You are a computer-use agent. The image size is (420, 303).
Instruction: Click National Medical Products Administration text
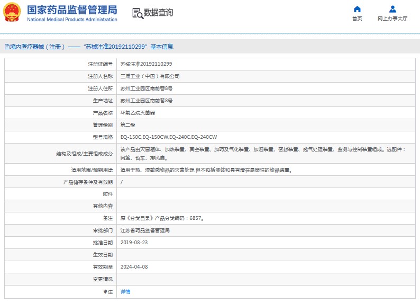pos(72,20)
